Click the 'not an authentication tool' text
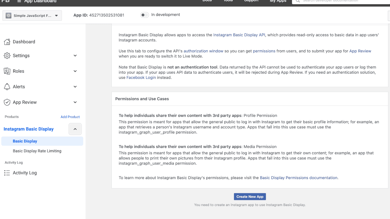The image size is (390, 219). coord(193,67)
